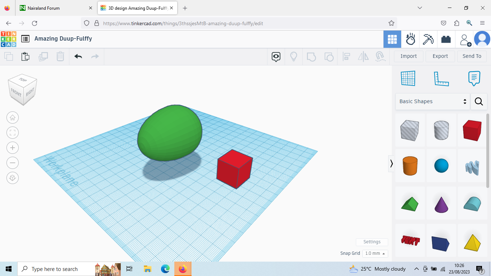Select the red box shape thumbnail

472,130
